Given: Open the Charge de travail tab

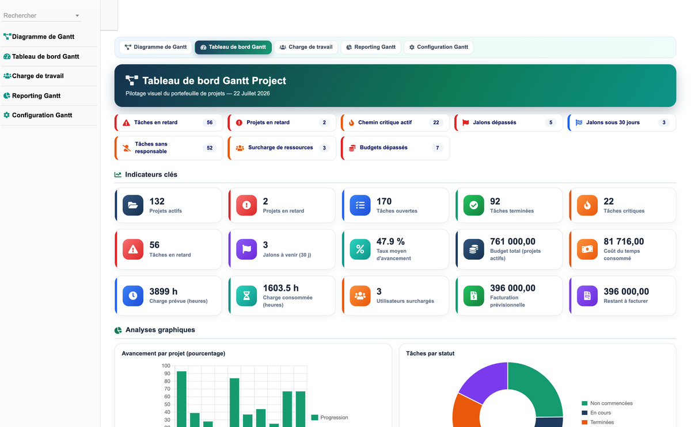Looking at the screenshot, I should tap(306, 47).
